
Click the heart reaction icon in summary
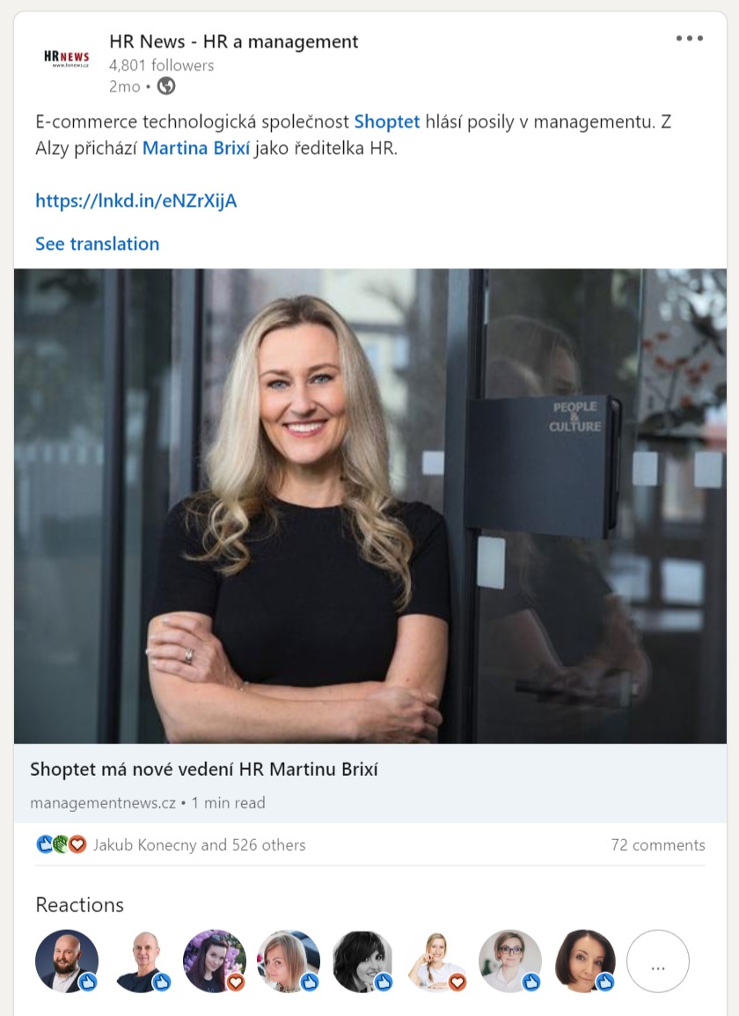(77, 844)
